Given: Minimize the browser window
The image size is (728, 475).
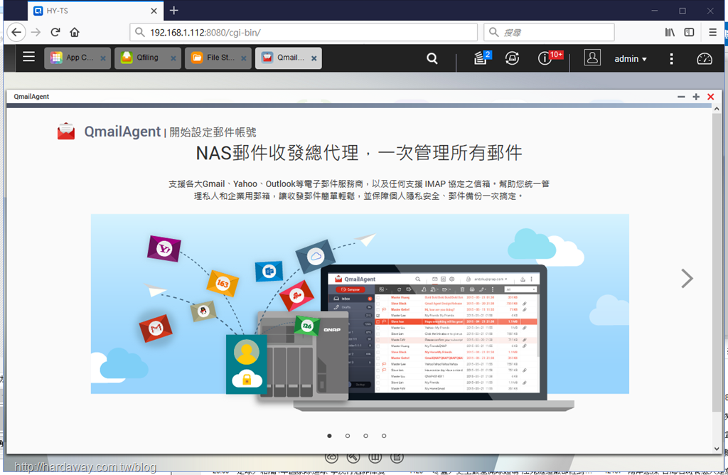Looking at the screenshot, I should coord(655,11).
